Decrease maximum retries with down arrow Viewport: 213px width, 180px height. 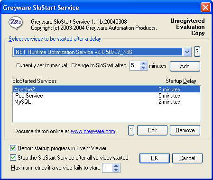point(116,170)
